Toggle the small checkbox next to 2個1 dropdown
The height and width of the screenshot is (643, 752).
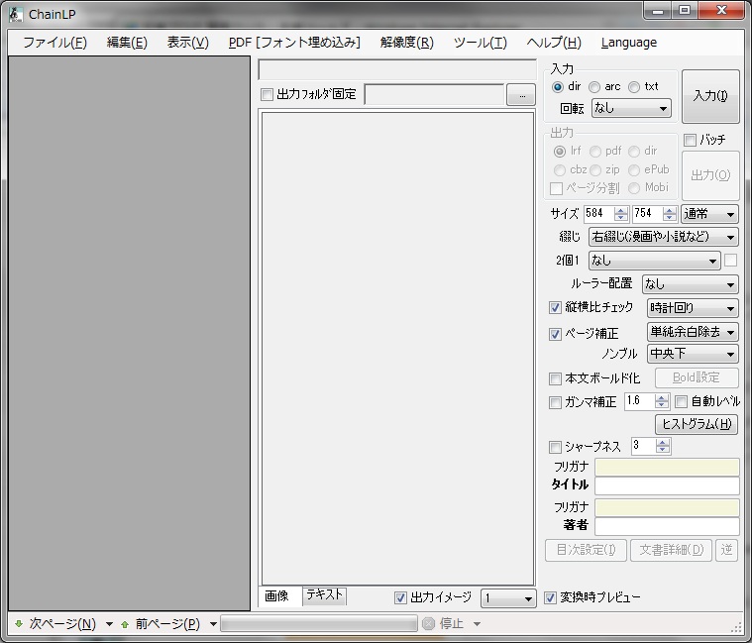point(730,261)
